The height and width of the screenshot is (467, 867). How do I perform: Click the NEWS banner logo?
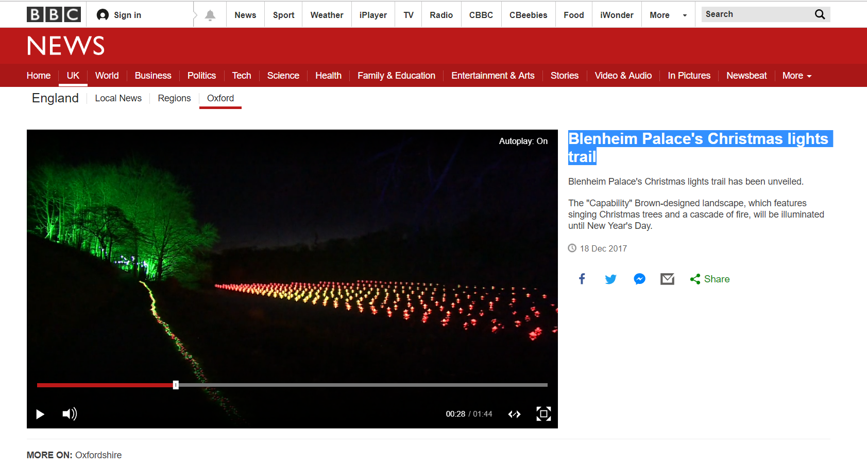(66, 46)
